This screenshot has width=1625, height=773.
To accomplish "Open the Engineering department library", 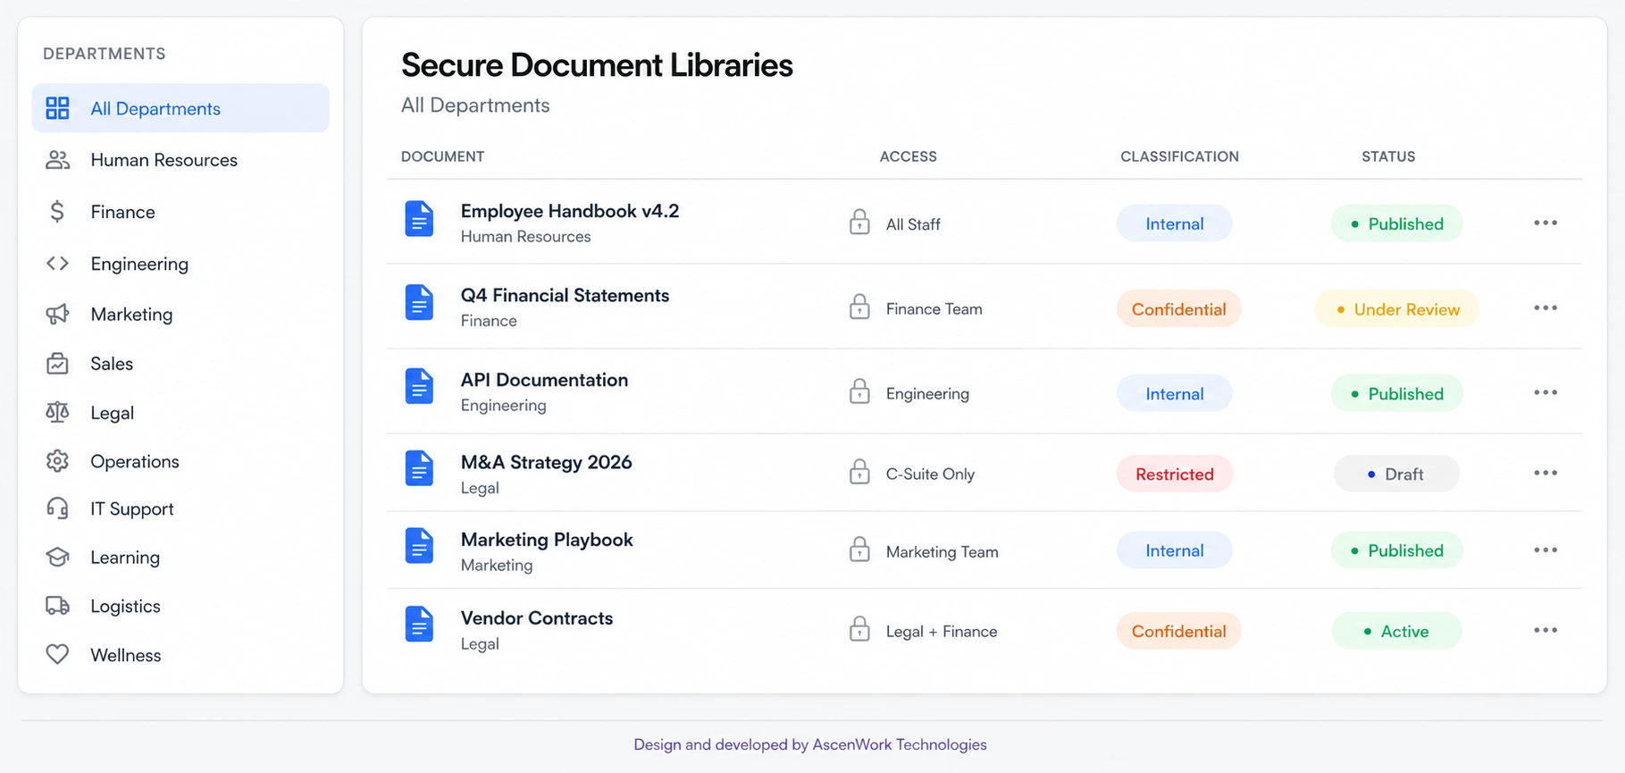I will pyautogui.click(x=180, y=264).
